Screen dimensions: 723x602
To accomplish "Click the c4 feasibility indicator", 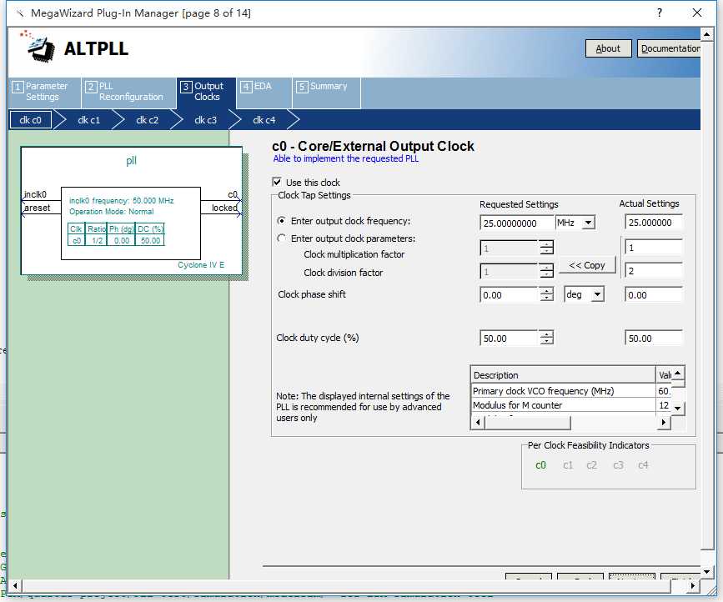I will (x=643, y=465).
